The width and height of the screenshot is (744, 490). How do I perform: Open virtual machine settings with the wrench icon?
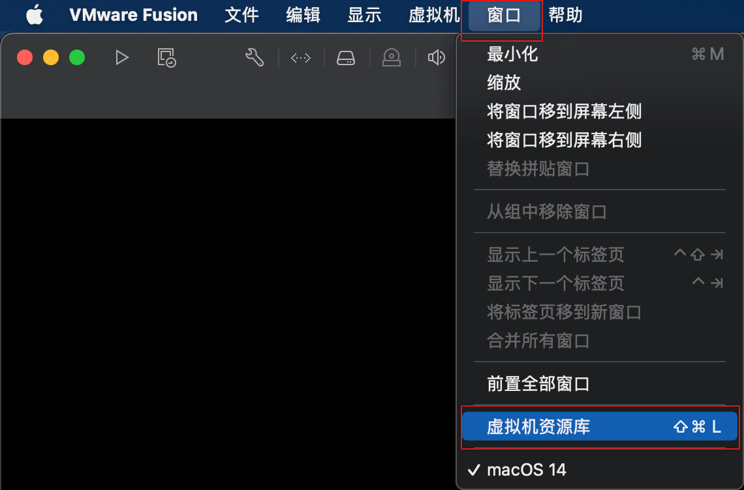(255, 57)
